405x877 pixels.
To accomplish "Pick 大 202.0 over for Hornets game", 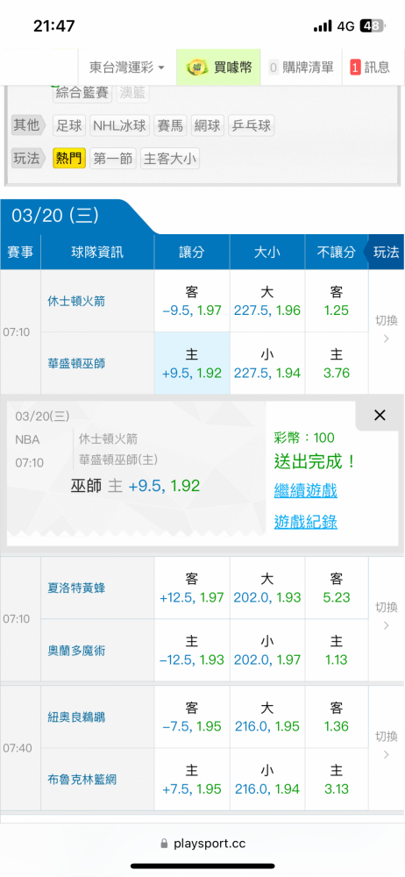I will coord(267,588).
